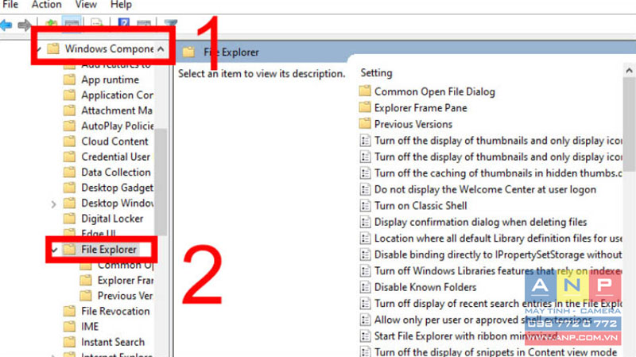Open Explorer Frame Pane in settings list
The width and height of the screenshot is (636, 357).
[421, 107]
